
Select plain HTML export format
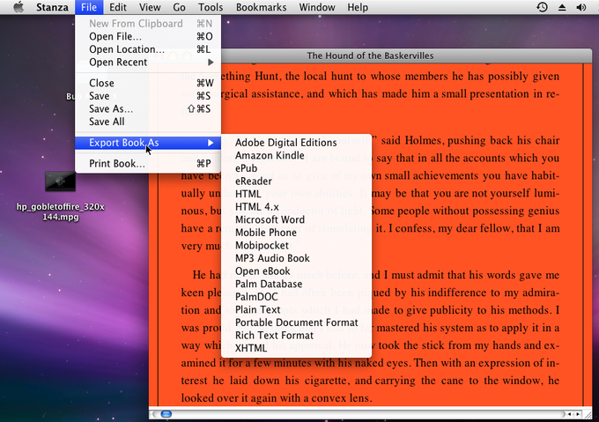pos(297,194)
